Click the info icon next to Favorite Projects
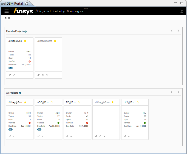The height and width of the screenshot is (154, 187). (25, 32)
